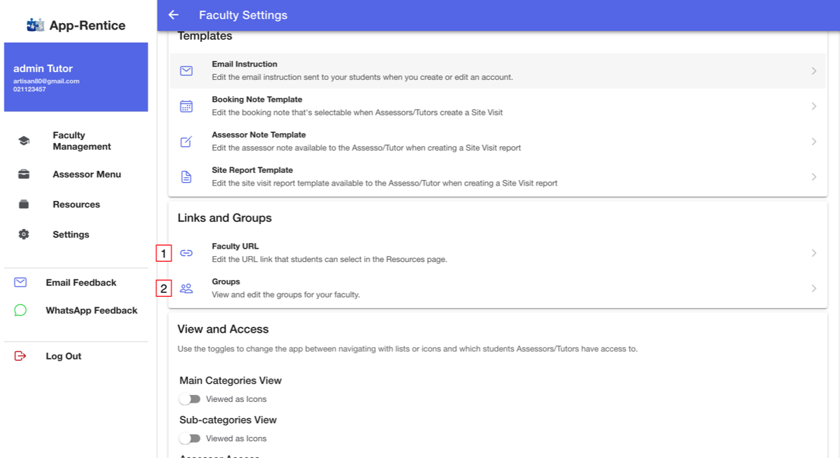Screen dimensions: 840x458
Task: Click the Settings gear icon
Action: [24, 235]
